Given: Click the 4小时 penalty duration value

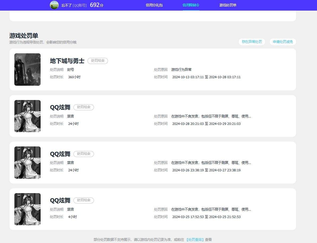Looking at the screenshot, I should click(x=73, y=217).
